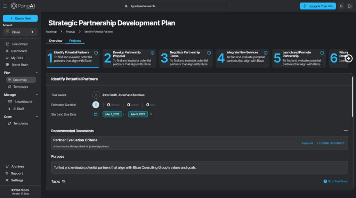Switch to the Overview tab

pyautogui.click(x=56, y=41)
